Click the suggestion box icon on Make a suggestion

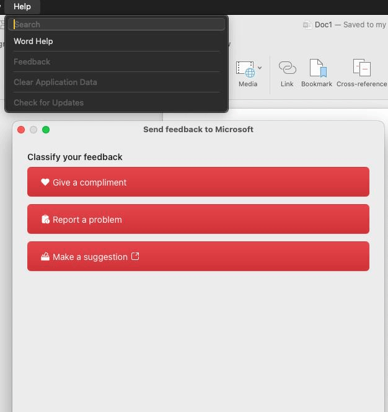[45, 256]
